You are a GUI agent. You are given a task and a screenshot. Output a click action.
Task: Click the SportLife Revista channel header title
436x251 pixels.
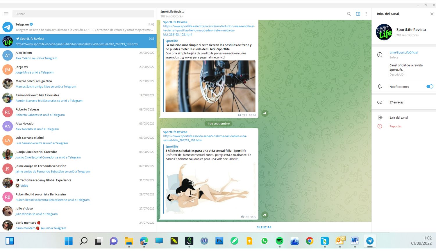[x=172, y=12]
